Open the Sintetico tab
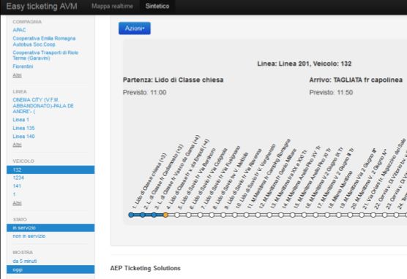This screenshot has width=407, height=279. pyautogui.click(x=157, y=6)
